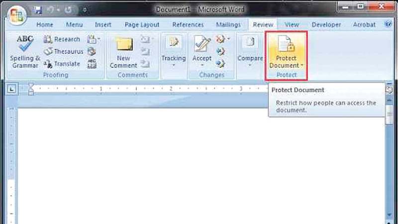The width and height of the screenshot is (398, 224).
Task: Save the document from Quick Access toolbar
Action: point(38,9)
